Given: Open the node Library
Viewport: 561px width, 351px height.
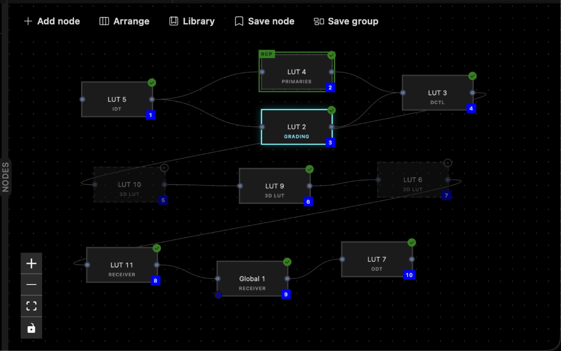Looking at the screenshot, I should pyautogui.click(x=192, y=21).
